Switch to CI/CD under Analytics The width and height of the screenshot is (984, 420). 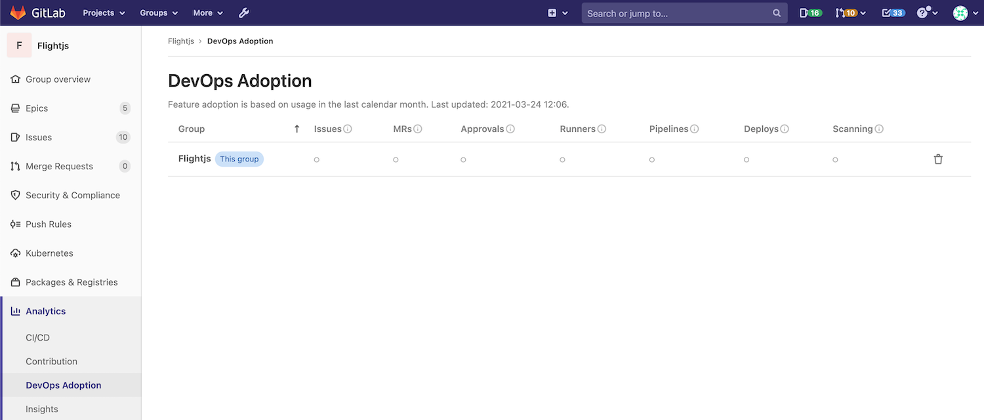tap(37, 337)
